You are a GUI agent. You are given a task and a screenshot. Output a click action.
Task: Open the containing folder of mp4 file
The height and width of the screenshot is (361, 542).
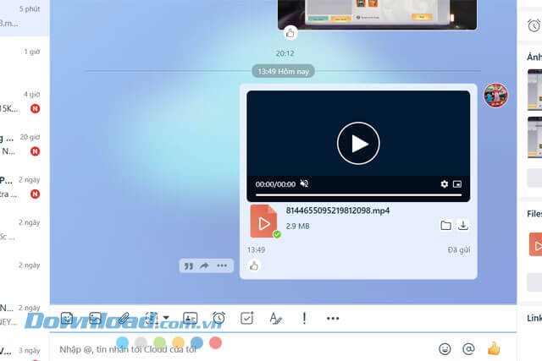pyautogui.click(x=446, y=226)
